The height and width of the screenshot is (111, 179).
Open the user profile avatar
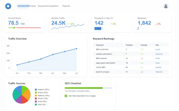(166, 6)
